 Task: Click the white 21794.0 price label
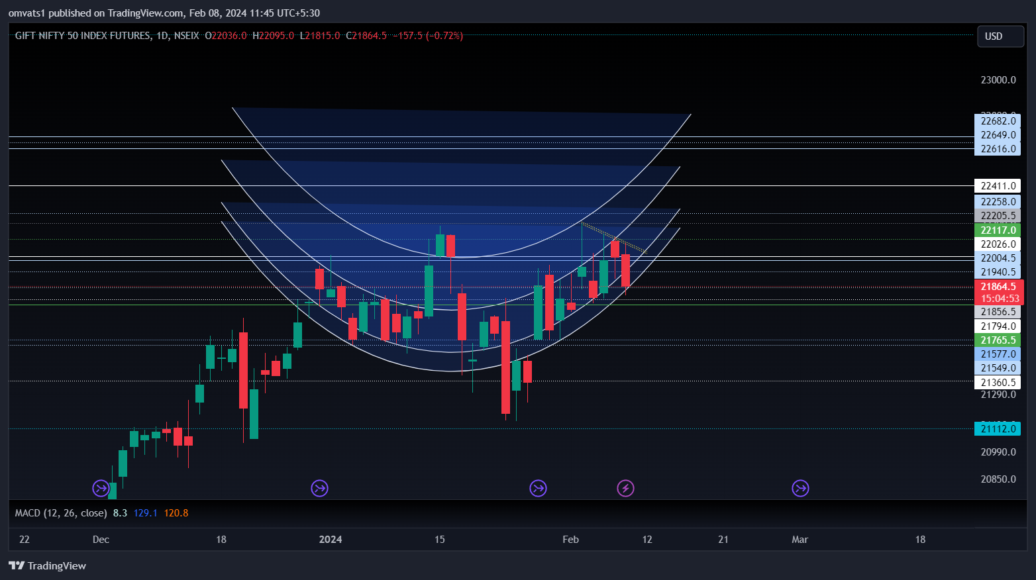[x=998, y=326]
